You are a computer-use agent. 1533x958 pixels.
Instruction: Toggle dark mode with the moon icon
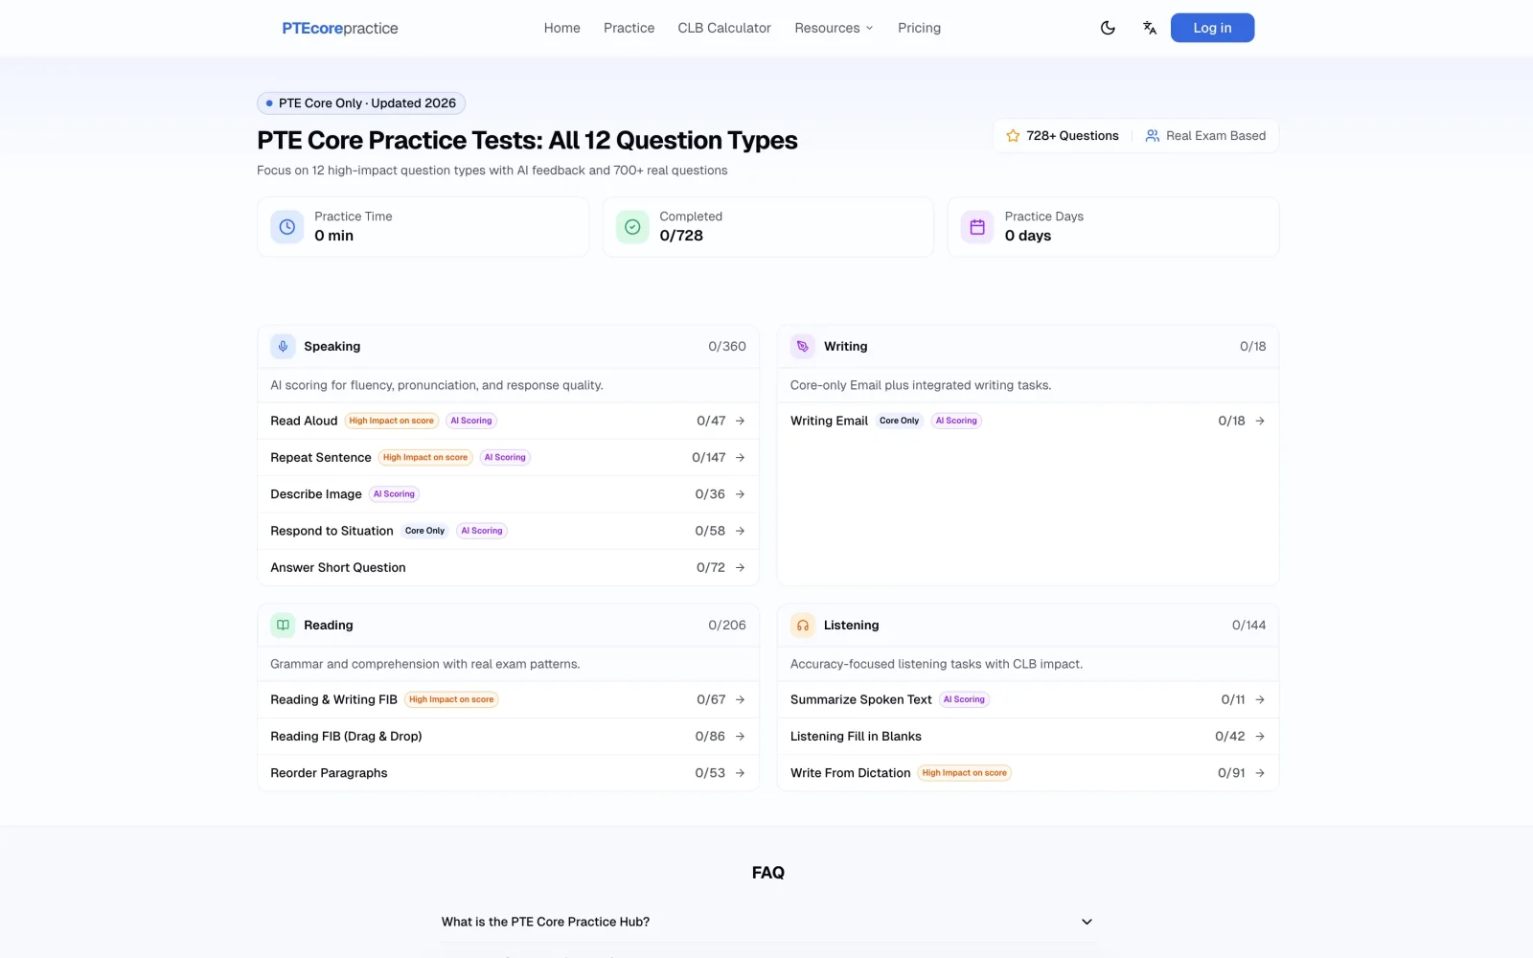[1108, 28]
